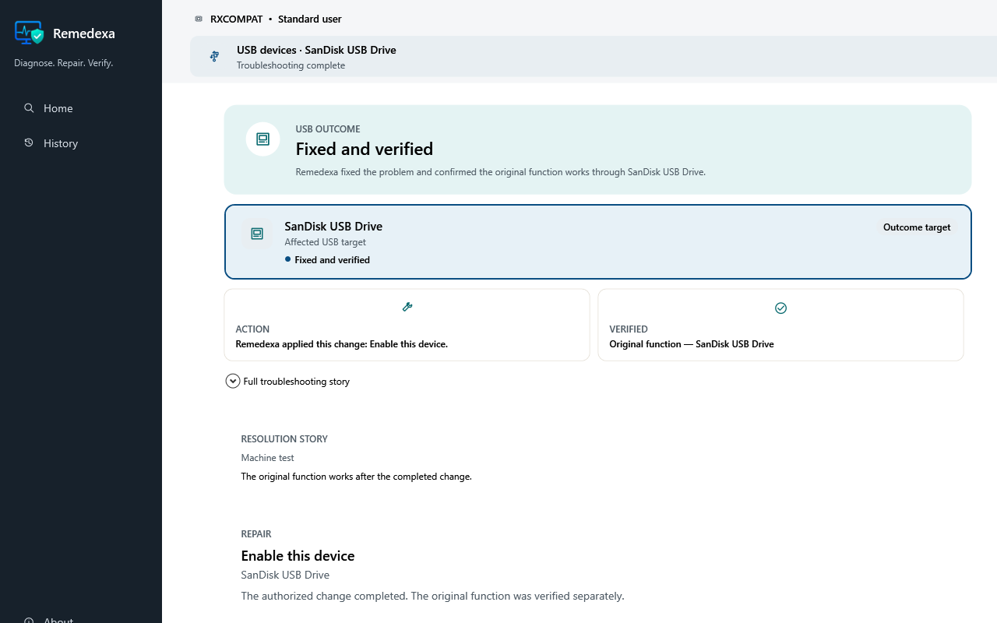The height and width of the screenshot is (623, 997).
Task: Click 'Affected USB target' subtitle
Action: tap(325, 242)
